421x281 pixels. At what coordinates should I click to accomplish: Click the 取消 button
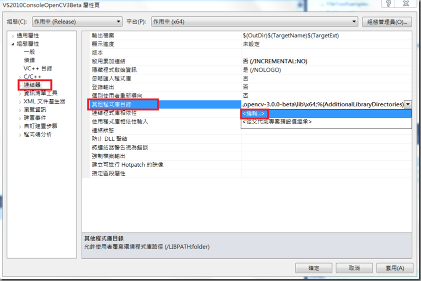click(x=354, y=268)
